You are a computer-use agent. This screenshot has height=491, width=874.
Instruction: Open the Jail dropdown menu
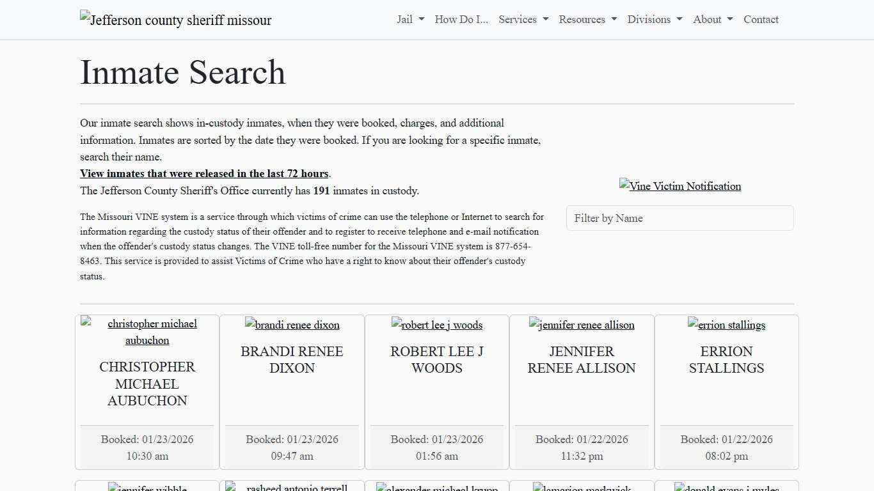[409, 19]
